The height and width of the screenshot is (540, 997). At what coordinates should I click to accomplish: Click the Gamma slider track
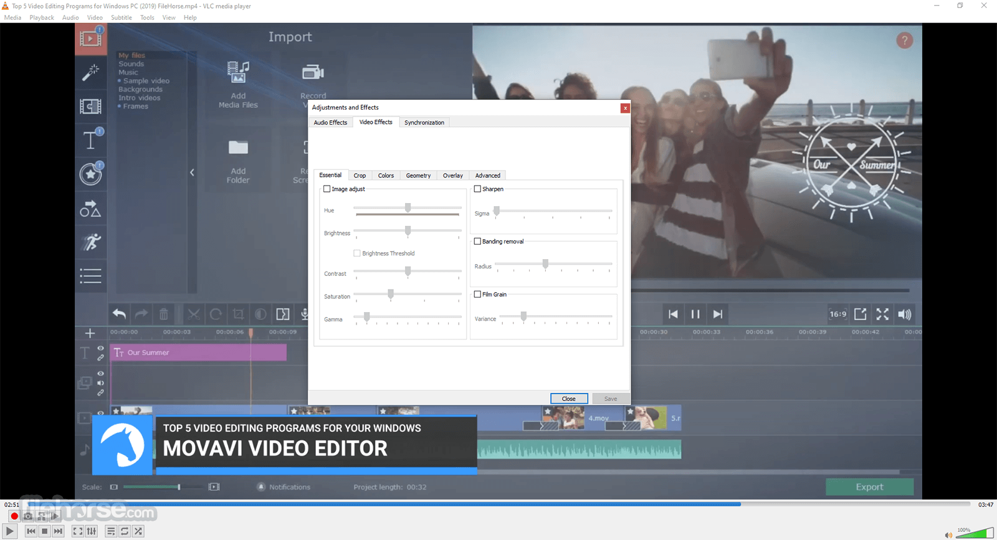(x=408, y=317)
